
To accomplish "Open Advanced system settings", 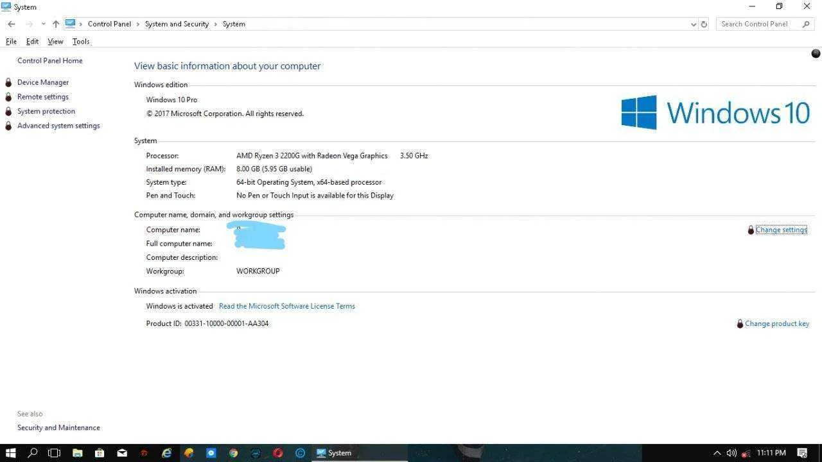I will pyautogui.click(x=58, y=126).
